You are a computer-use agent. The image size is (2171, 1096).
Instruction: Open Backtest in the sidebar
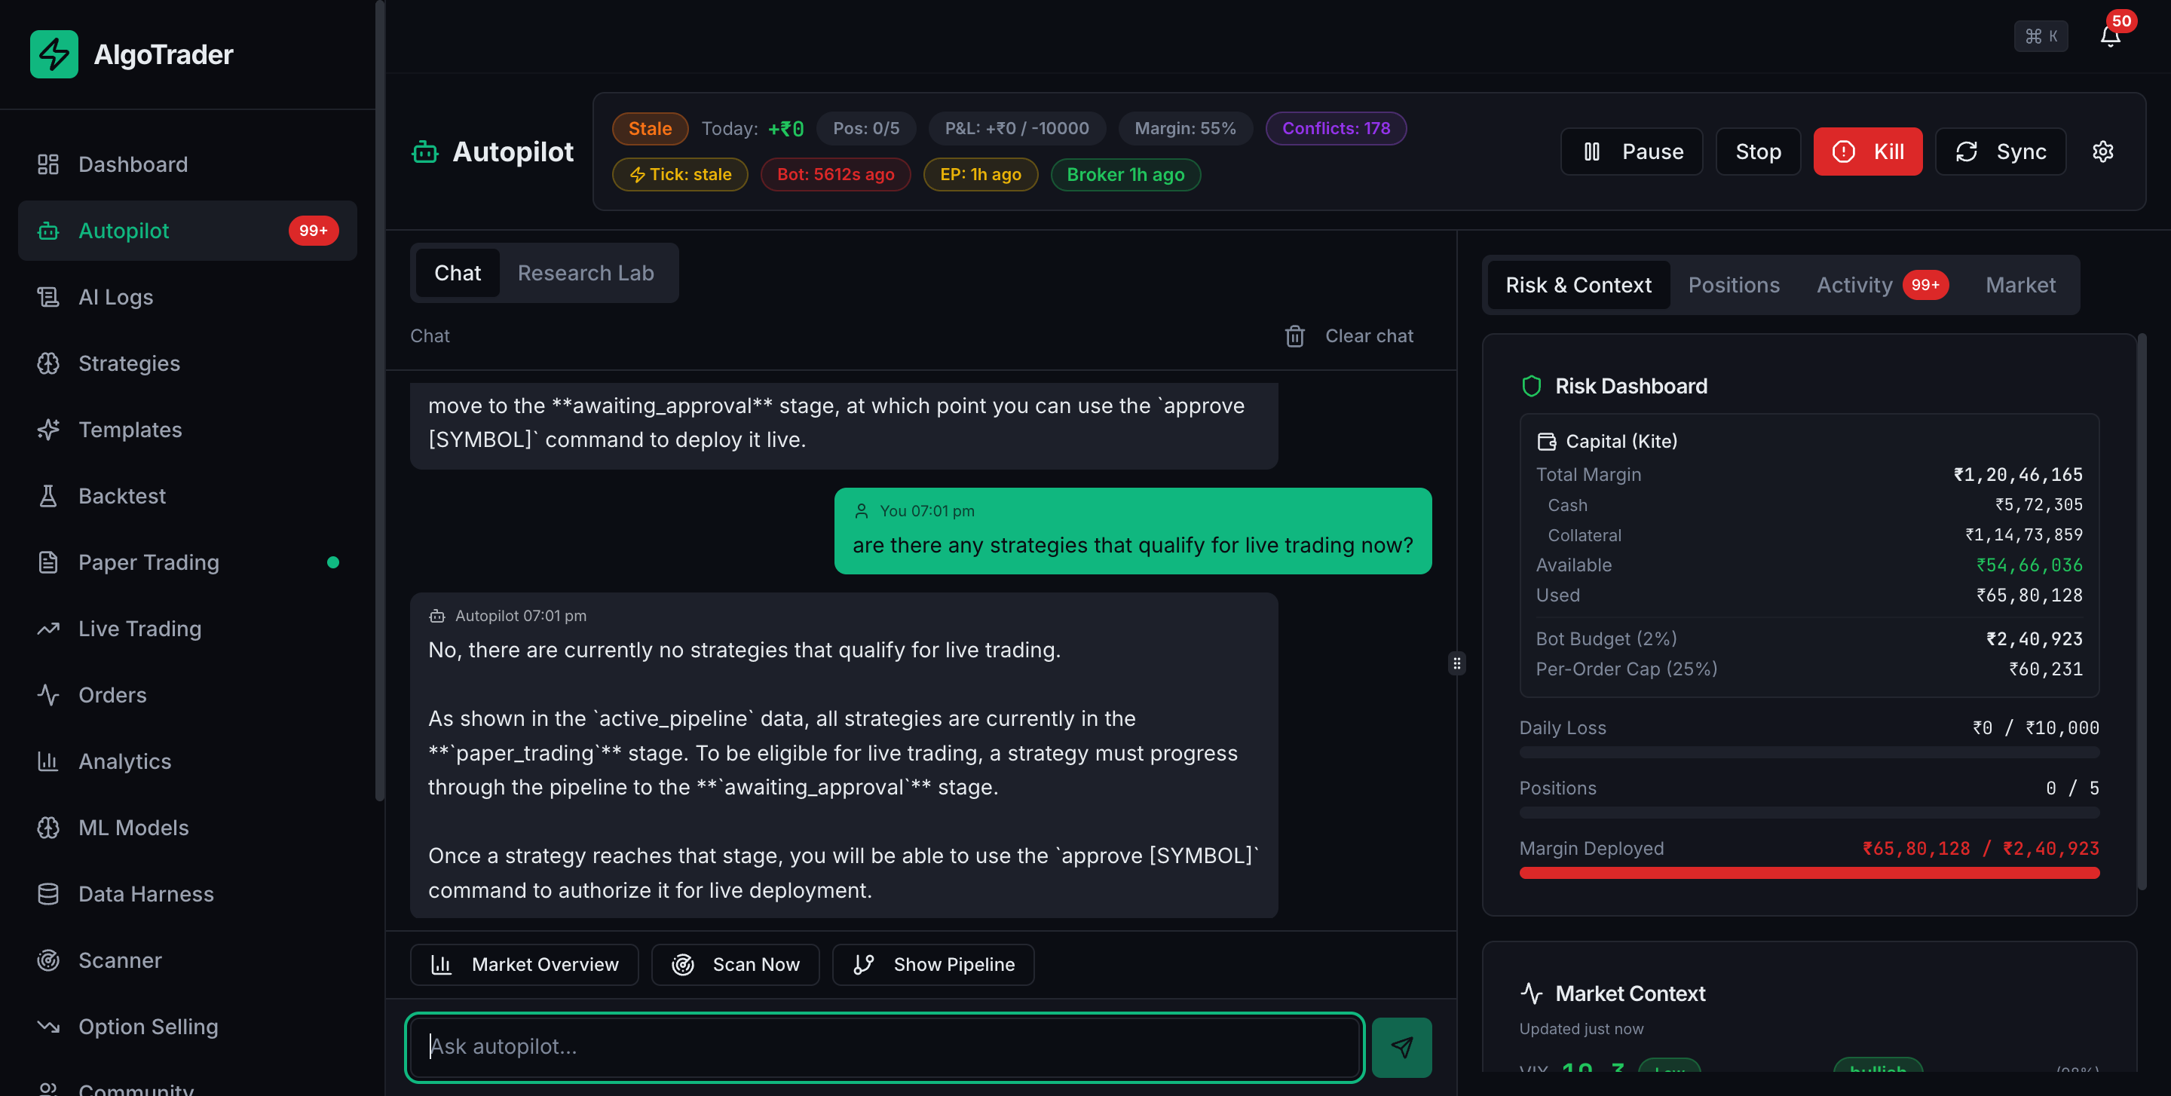pyautogui.click(x=187, y=496)
